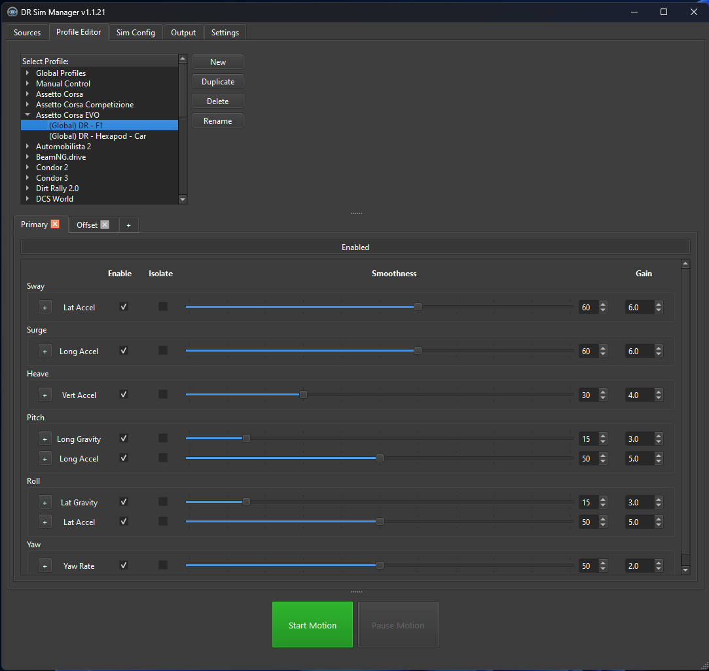Image resolution: width=709 pixels, height=671 pixels.
Task: Go to the Settings tab
Action: click(x=225, y=33)
